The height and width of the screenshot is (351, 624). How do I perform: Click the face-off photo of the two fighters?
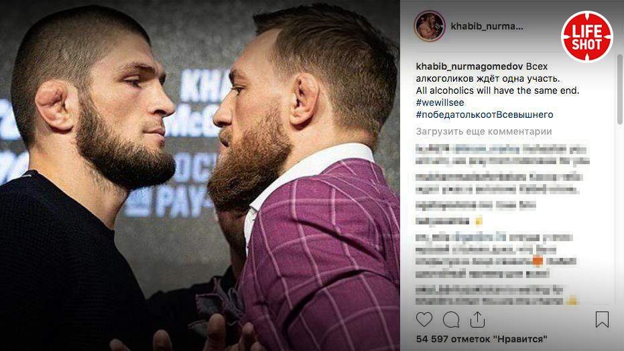(x=200, y=175)
